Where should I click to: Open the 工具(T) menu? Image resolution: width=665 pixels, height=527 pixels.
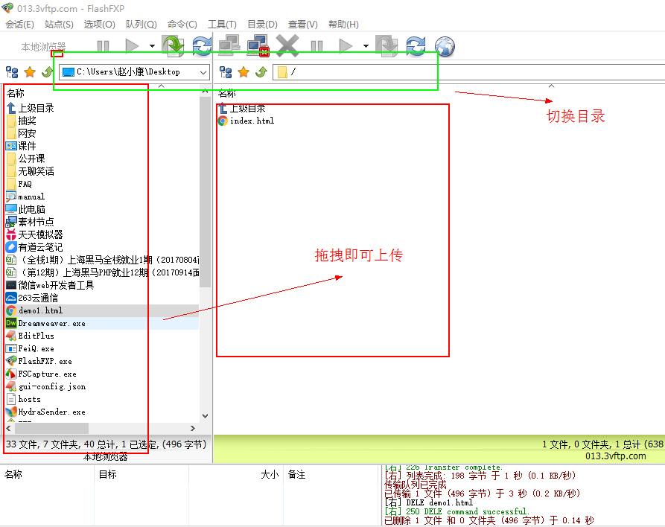pyautogui.click(x=222, y=24)
